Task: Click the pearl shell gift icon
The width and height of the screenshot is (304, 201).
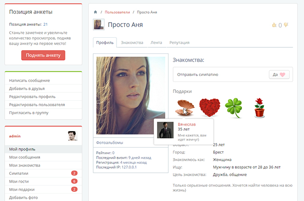Action: tap(185, 108)
